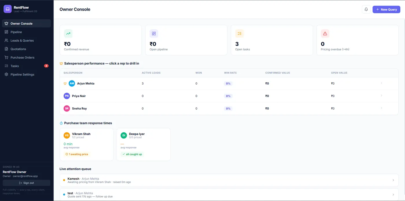Click the blue status dot on test item

point(64,195)
